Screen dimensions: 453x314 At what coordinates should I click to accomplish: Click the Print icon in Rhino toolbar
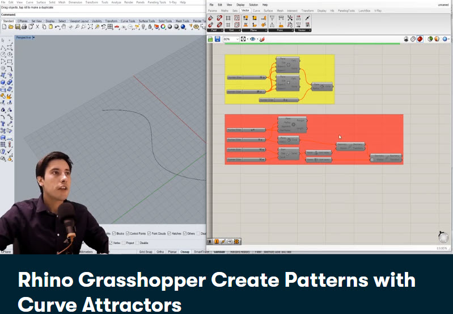[x=24, y=27]
